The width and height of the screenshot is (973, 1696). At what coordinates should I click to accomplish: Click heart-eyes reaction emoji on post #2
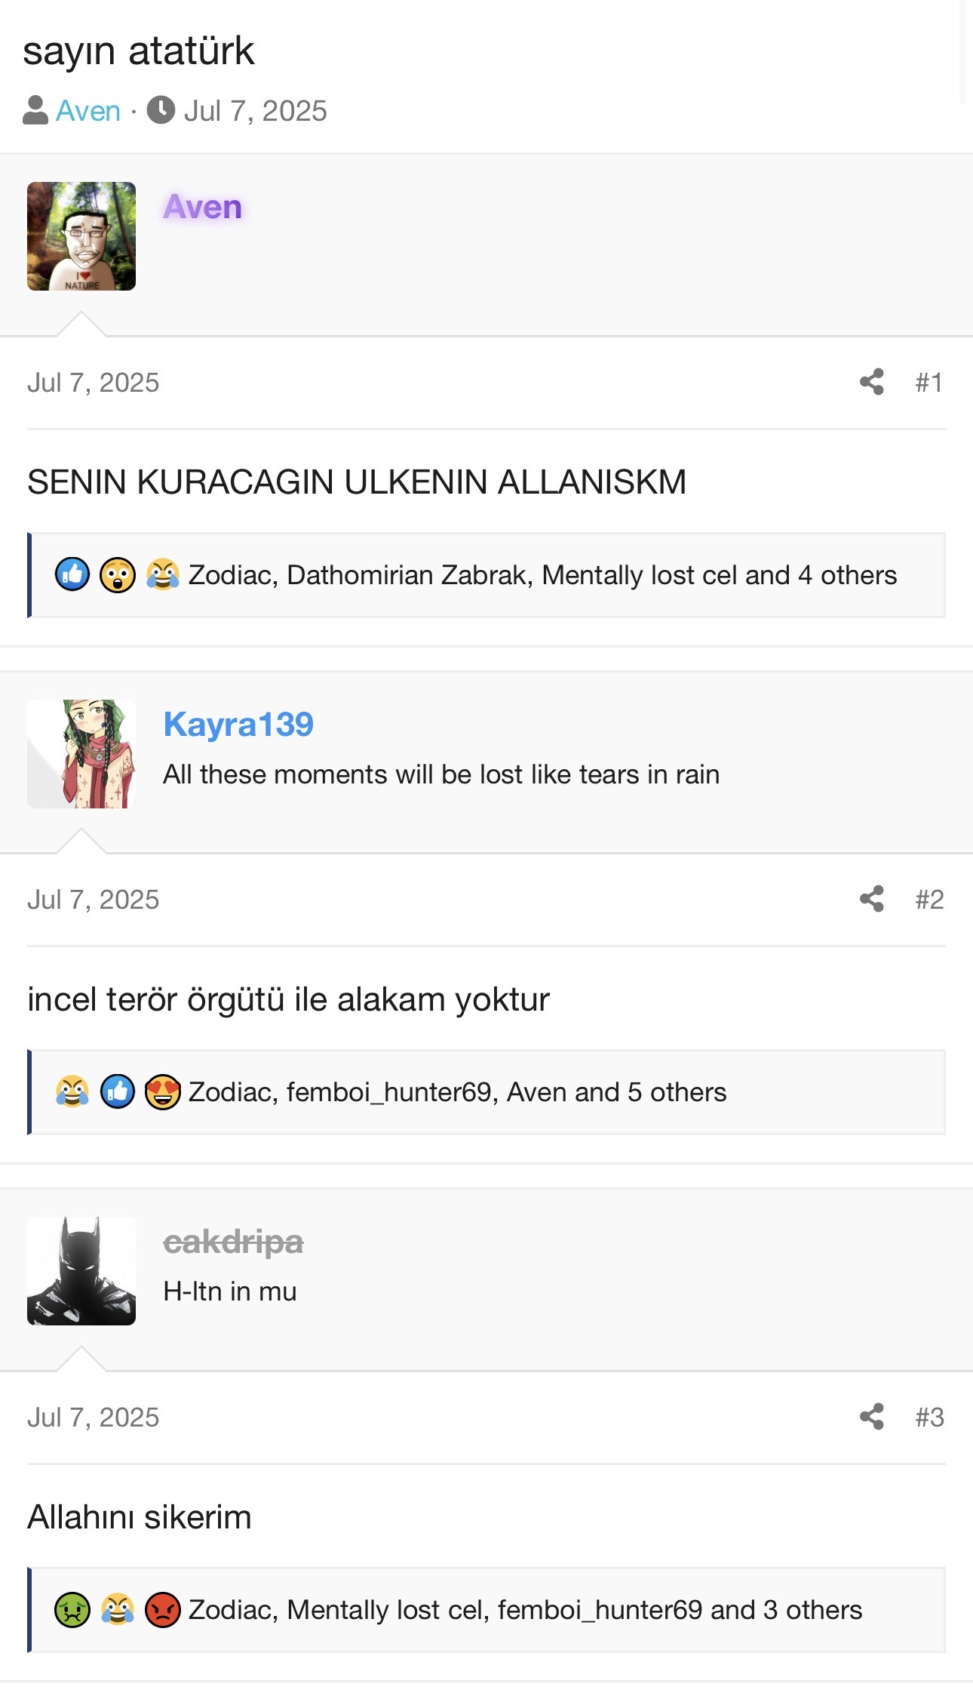(163, 1092)
